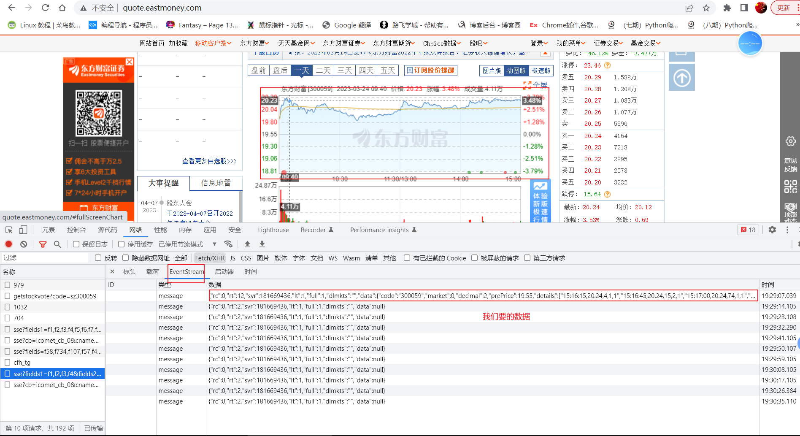Open the Chrome profile avatar
This screenshot has height=436, width=800.
point(761,8)
